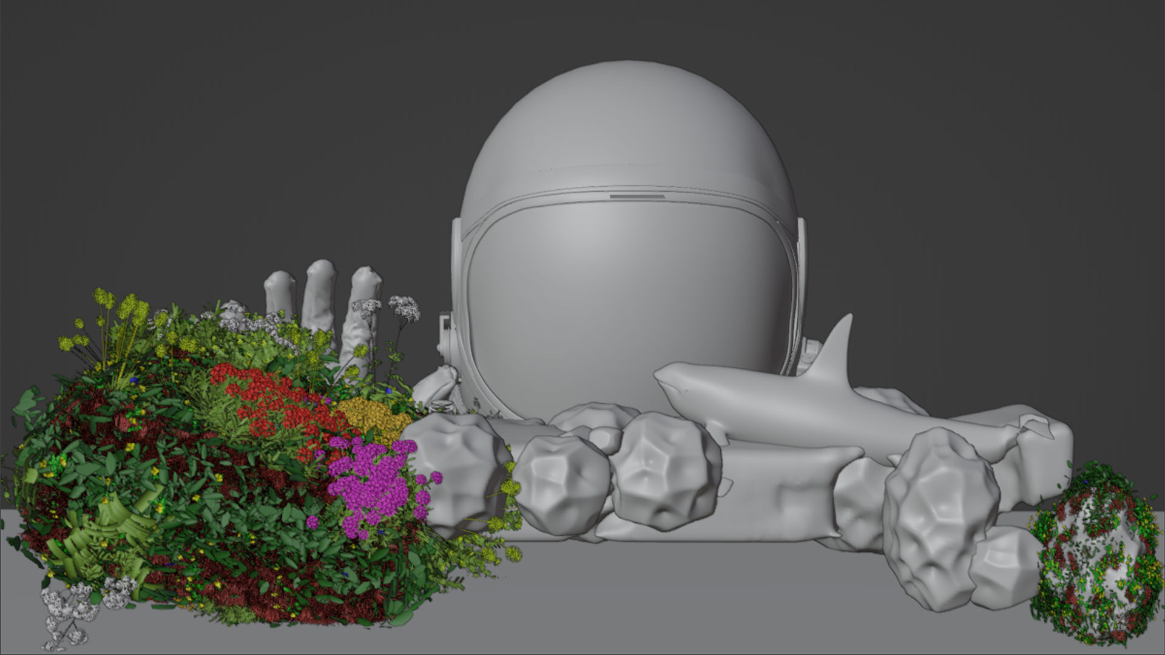1165x655 pixels.
Task: Select the astronaut helmet dome in viewport
Action: pyautogui.click(x=628, y=121)
